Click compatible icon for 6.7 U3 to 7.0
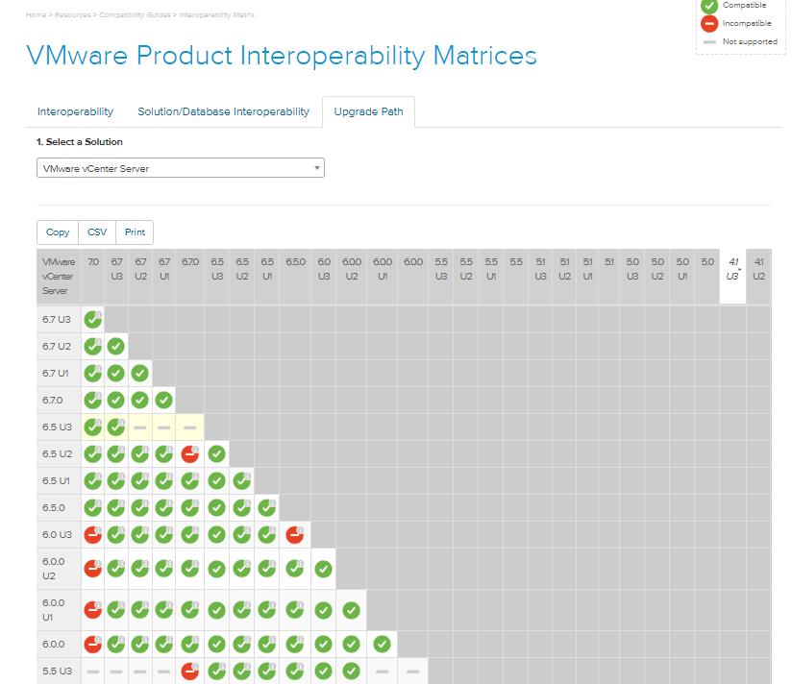 click(x=93, y=320)
